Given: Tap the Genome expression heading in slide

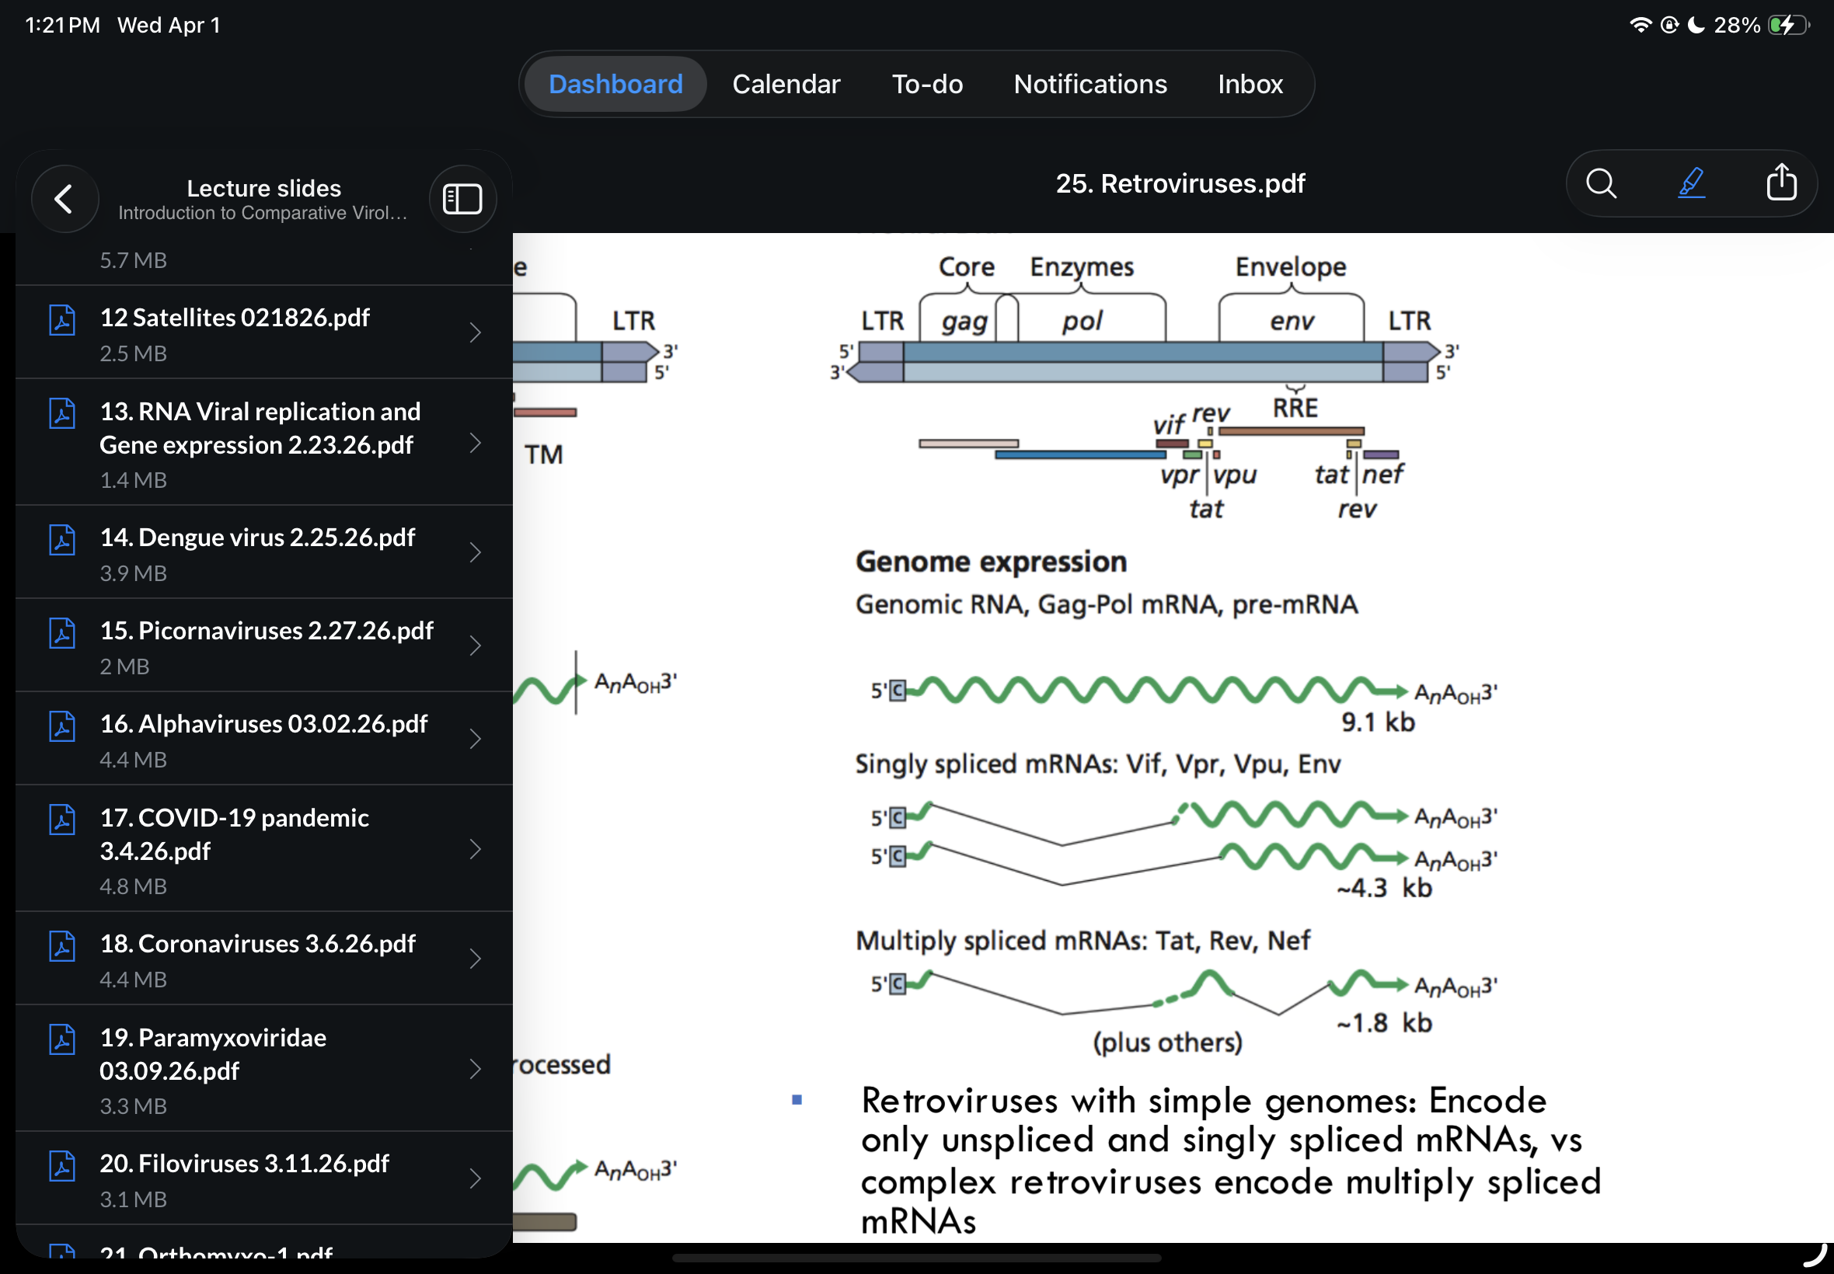Looking at the screenshot, I should click(x=991, y=562).
